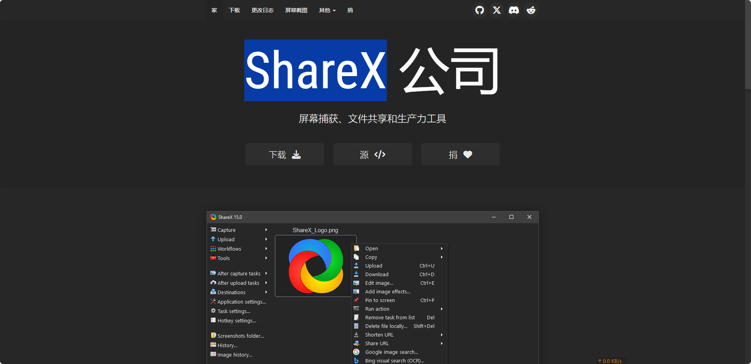The image size is (751, 364).
Task: Open the 更改日志 nav item
Action: [x=262, y=10]
